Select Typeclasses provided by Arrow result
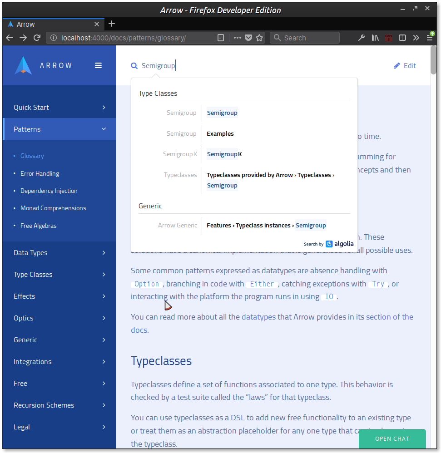 (244, 180)
